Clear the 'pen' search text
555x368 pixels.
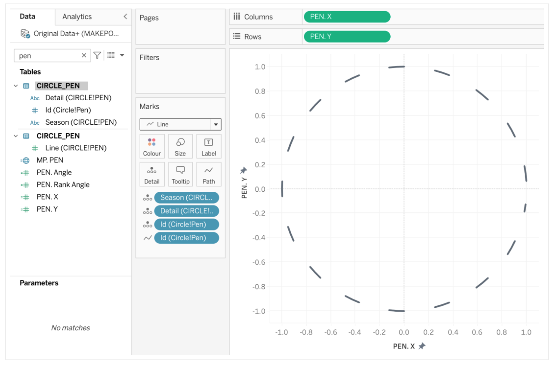84,55
